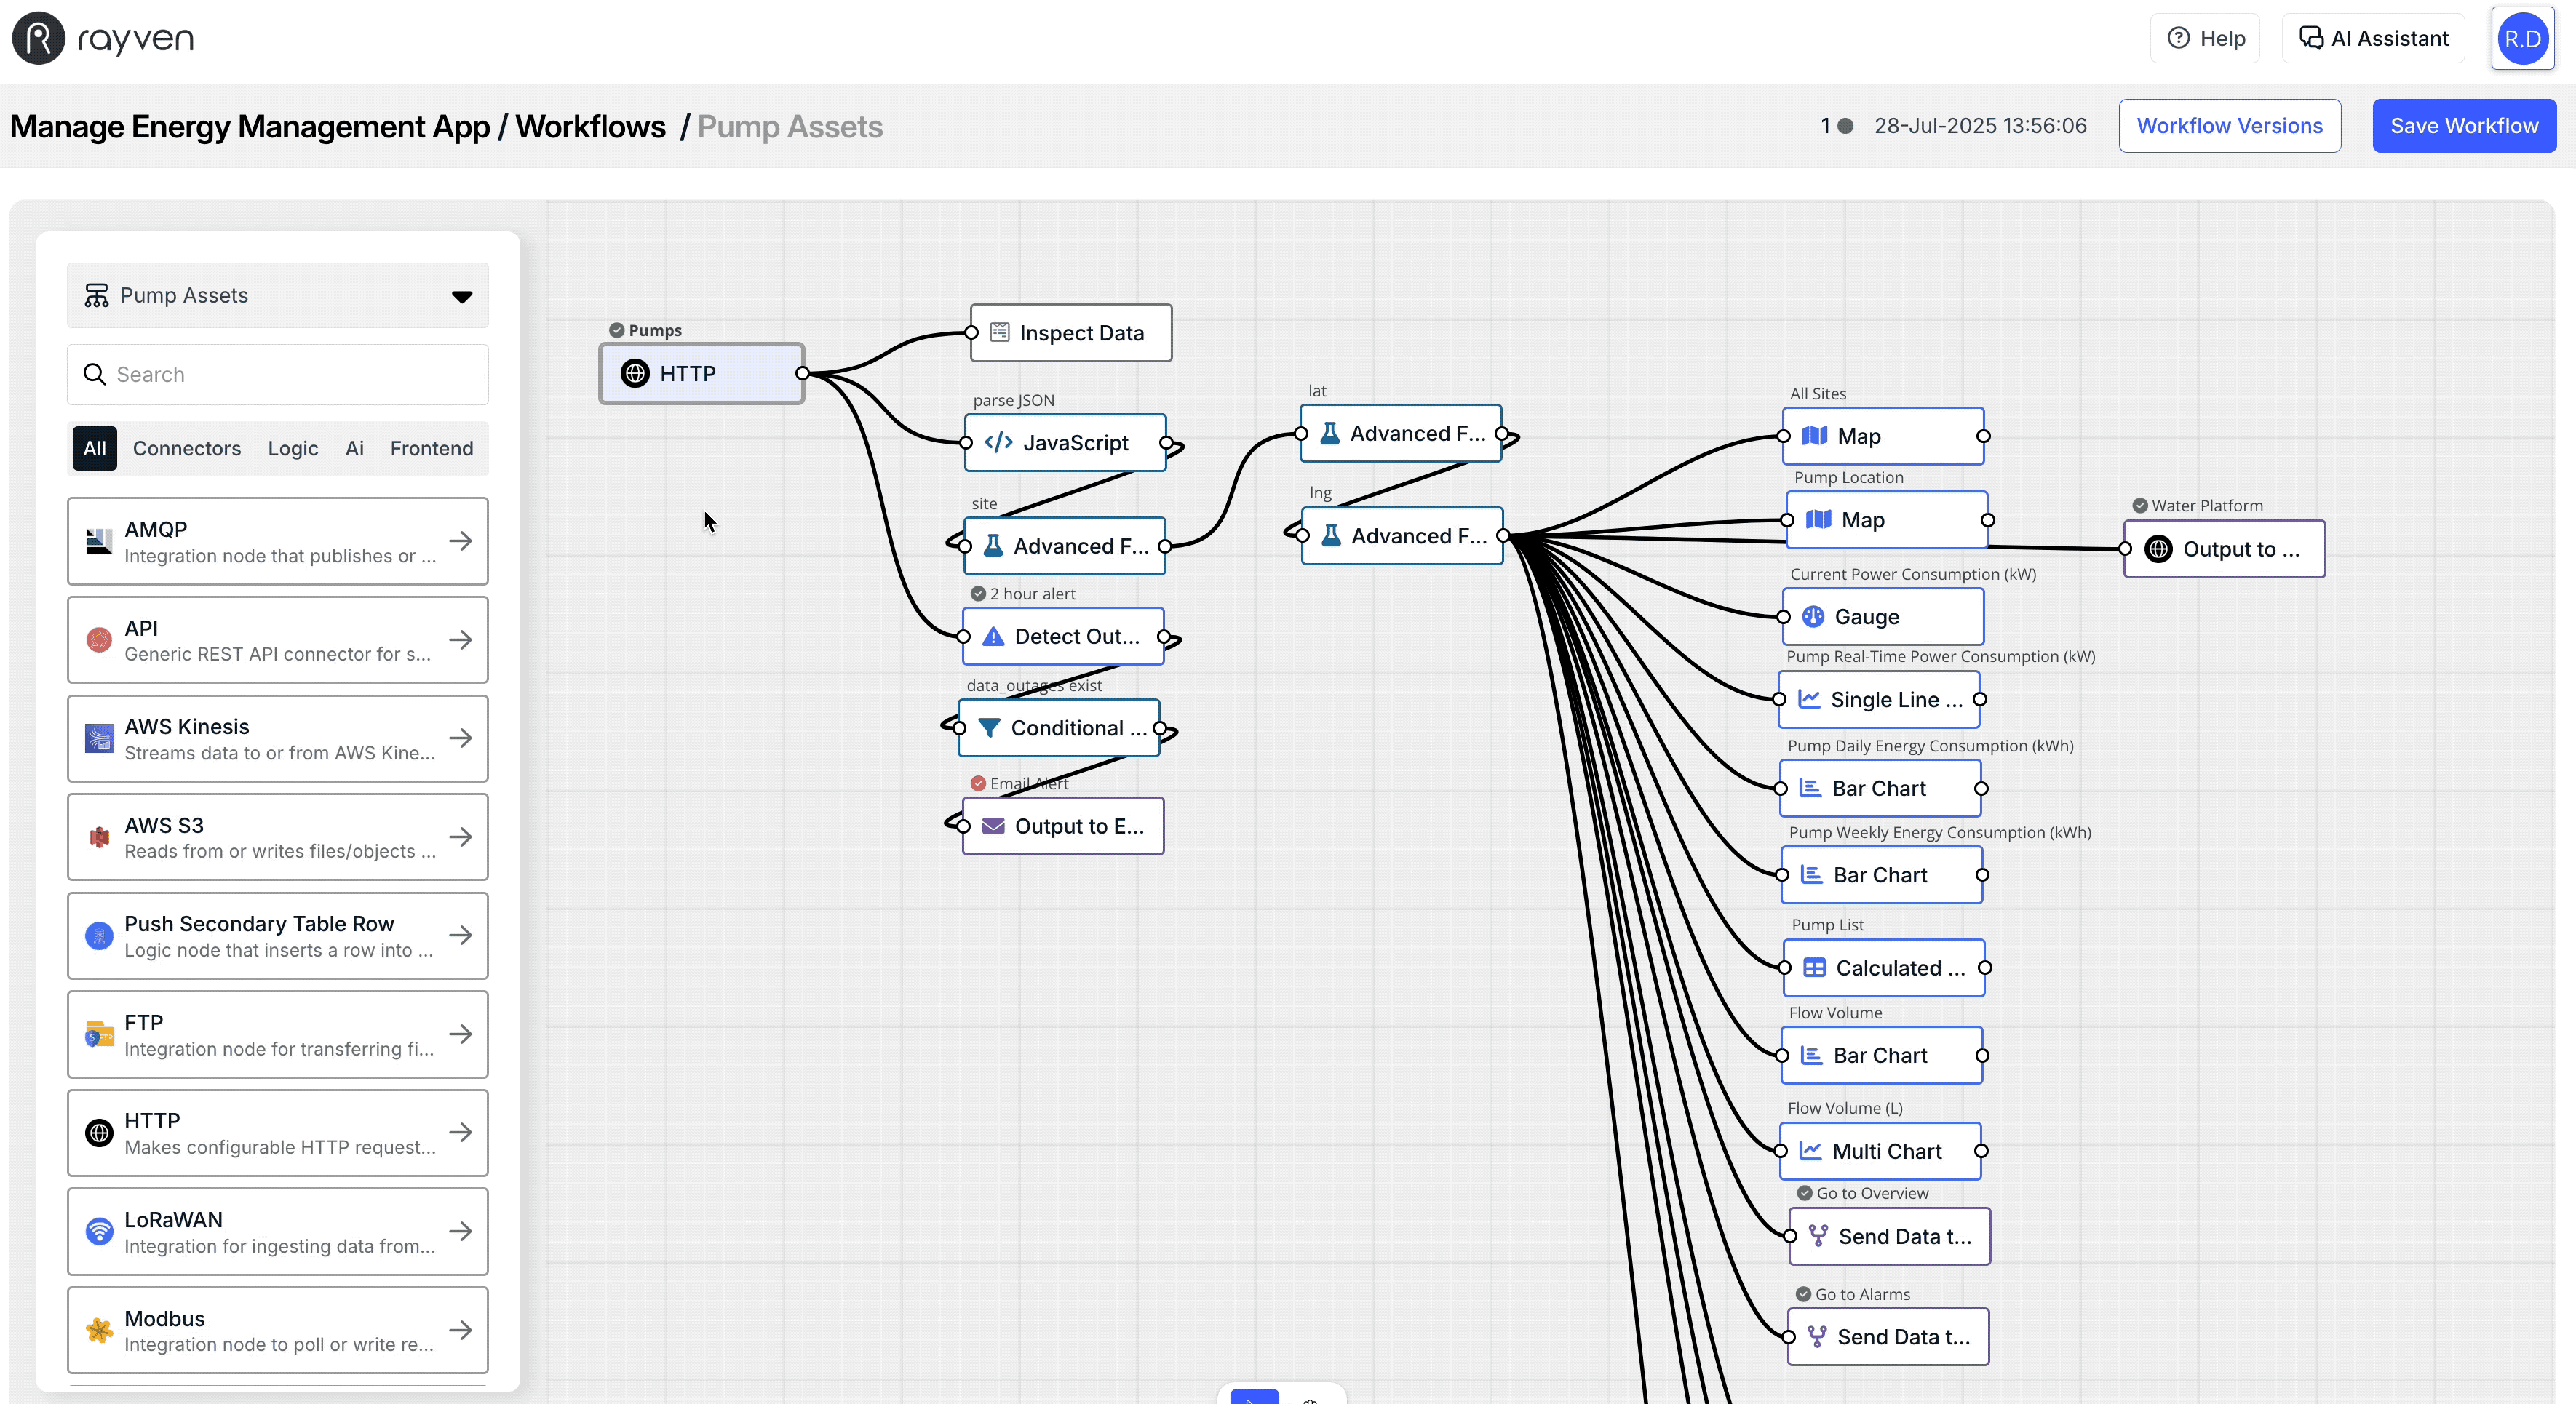Select the Pump Weekly Energy Bar Chart node
This screenshot has height=1404, width=2576.
click(1882, 875)
